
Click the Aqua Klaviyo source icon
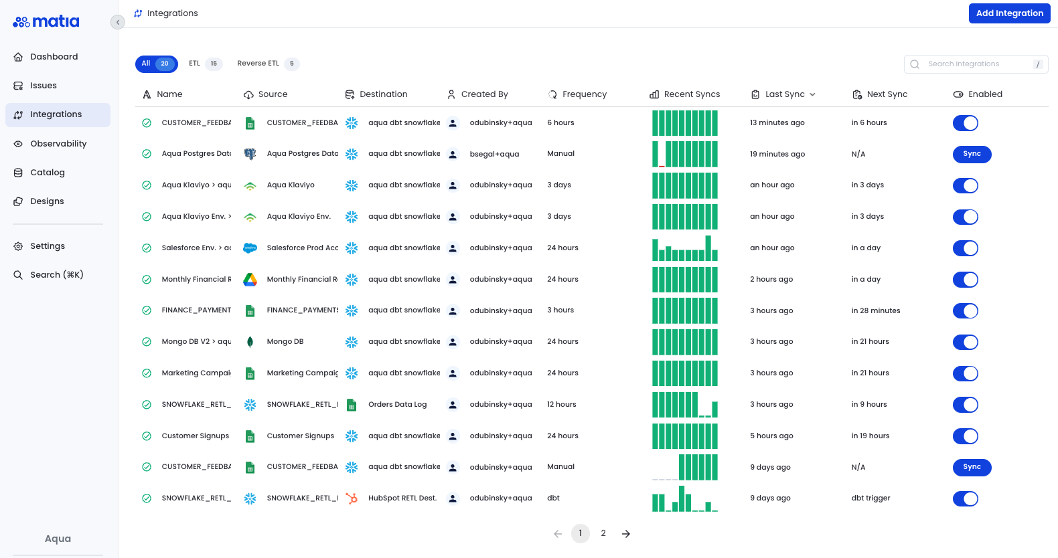tap(250, 185)
